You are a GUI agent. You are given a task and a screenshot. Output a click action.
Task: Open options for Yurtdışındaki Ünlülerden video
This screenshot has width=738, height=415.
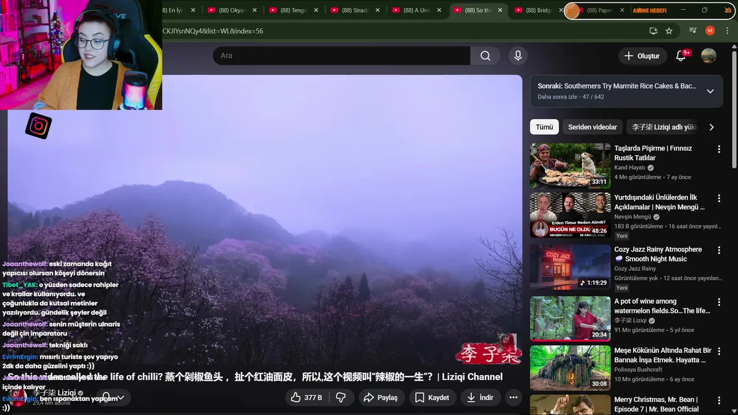[x=719, y=199]
